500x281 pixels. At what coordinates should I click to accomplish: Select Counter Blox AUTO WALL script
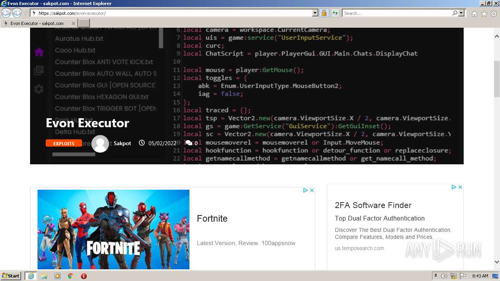click(105, 73)
